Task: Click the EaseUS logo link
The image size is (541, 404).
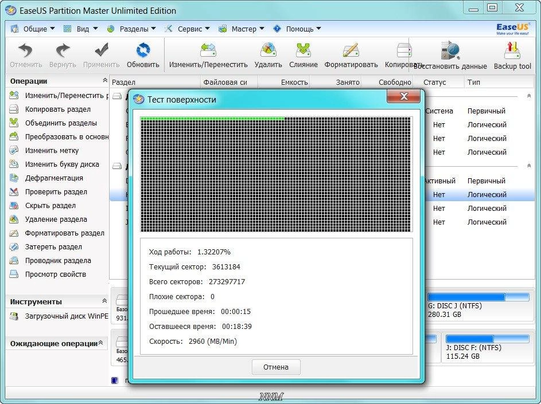Action: pos(513,29)
